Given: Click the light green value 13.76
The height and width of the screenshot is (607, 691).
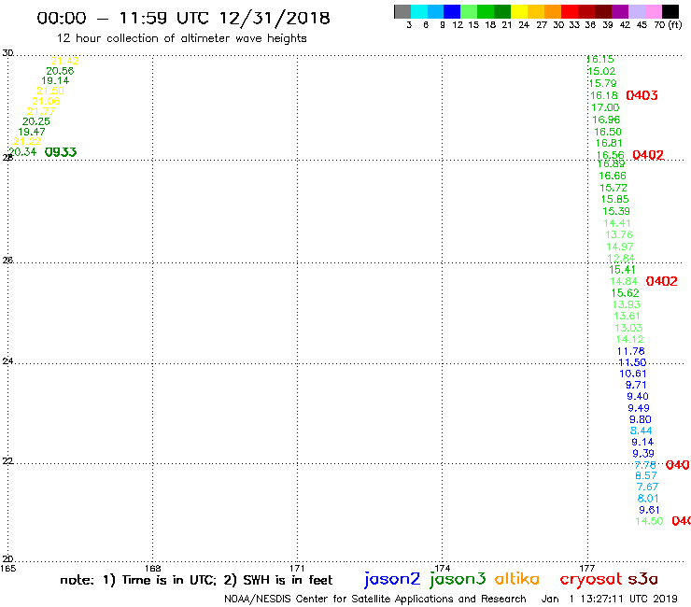Looking at the screenshot, I should [x=619, y=235].
